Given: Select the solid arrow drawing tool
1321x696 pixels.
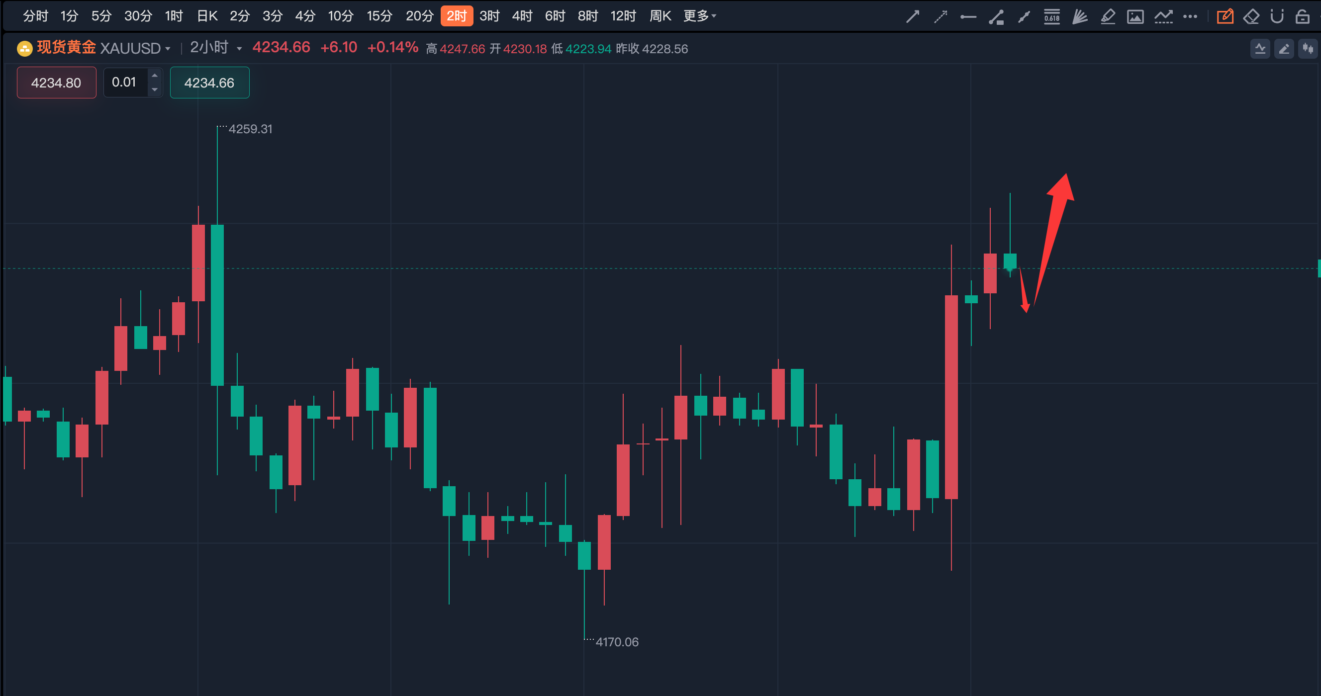Looking at the screenshot, I should [x=912, y=16].
